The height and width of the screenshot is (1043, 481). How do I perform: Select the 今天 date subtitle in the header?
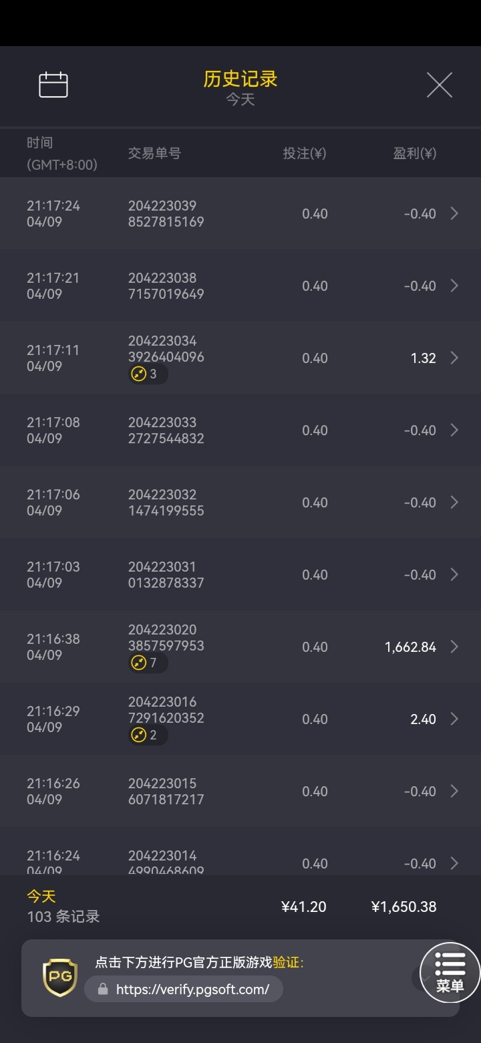pyautogui.click(x=240, y=100)
